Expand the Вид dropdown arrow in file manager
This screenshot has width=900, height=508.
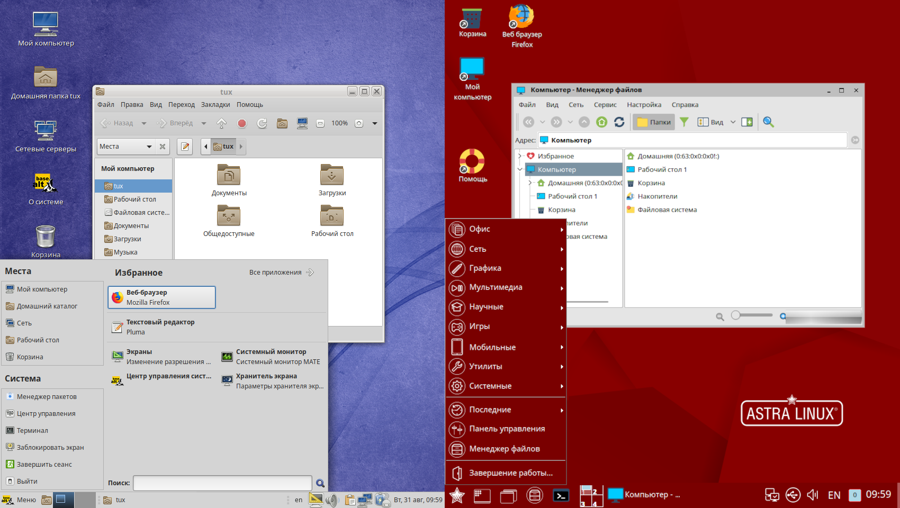(x=733, y=122)
